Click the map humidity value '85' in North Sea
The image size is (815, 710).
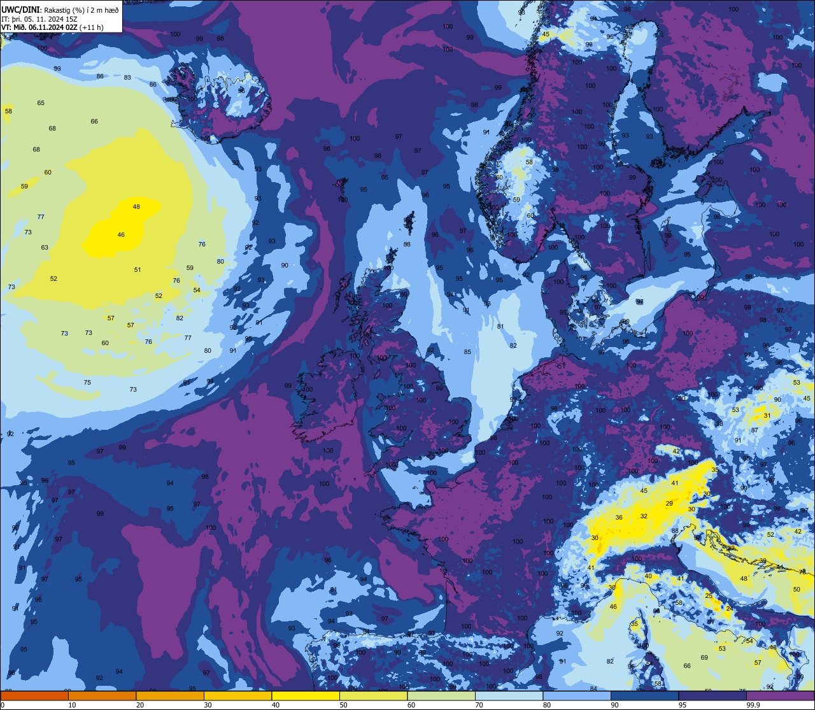click(x=467, y=351)
